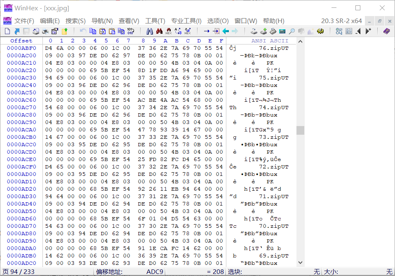Open file Properties from the toolbar
The height and width of the screenshot is (276, 395).
tap(55, 31)
